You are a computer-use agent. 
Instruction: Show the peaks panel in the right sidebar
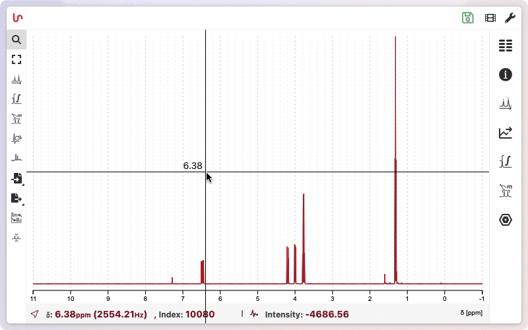pos(506,104)
